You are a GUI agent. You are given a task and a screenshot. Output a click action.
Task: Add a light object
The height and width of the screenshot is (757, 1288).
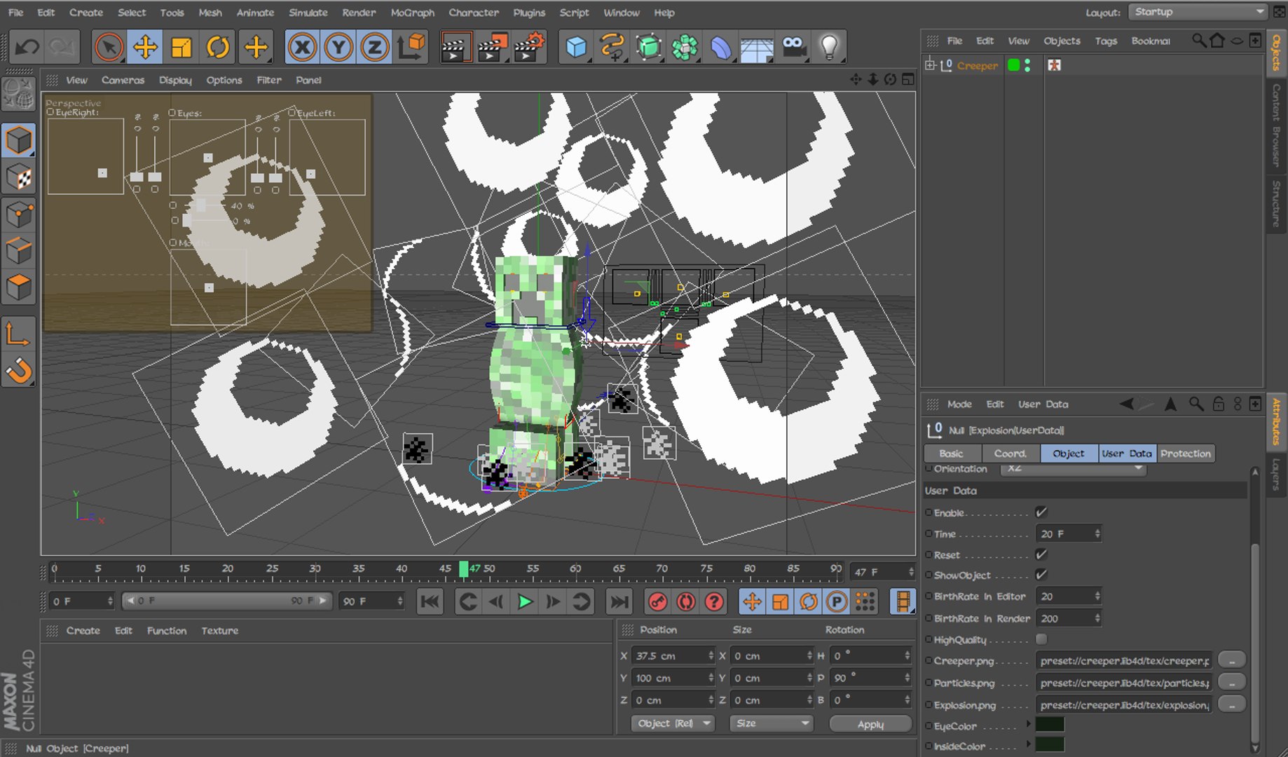(x=830, y=48)
